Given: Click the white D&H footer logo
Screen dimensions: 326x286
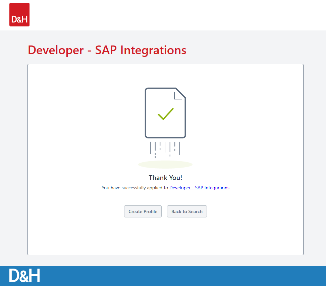Looking at the screenshot, I should [x=24, y=275].
